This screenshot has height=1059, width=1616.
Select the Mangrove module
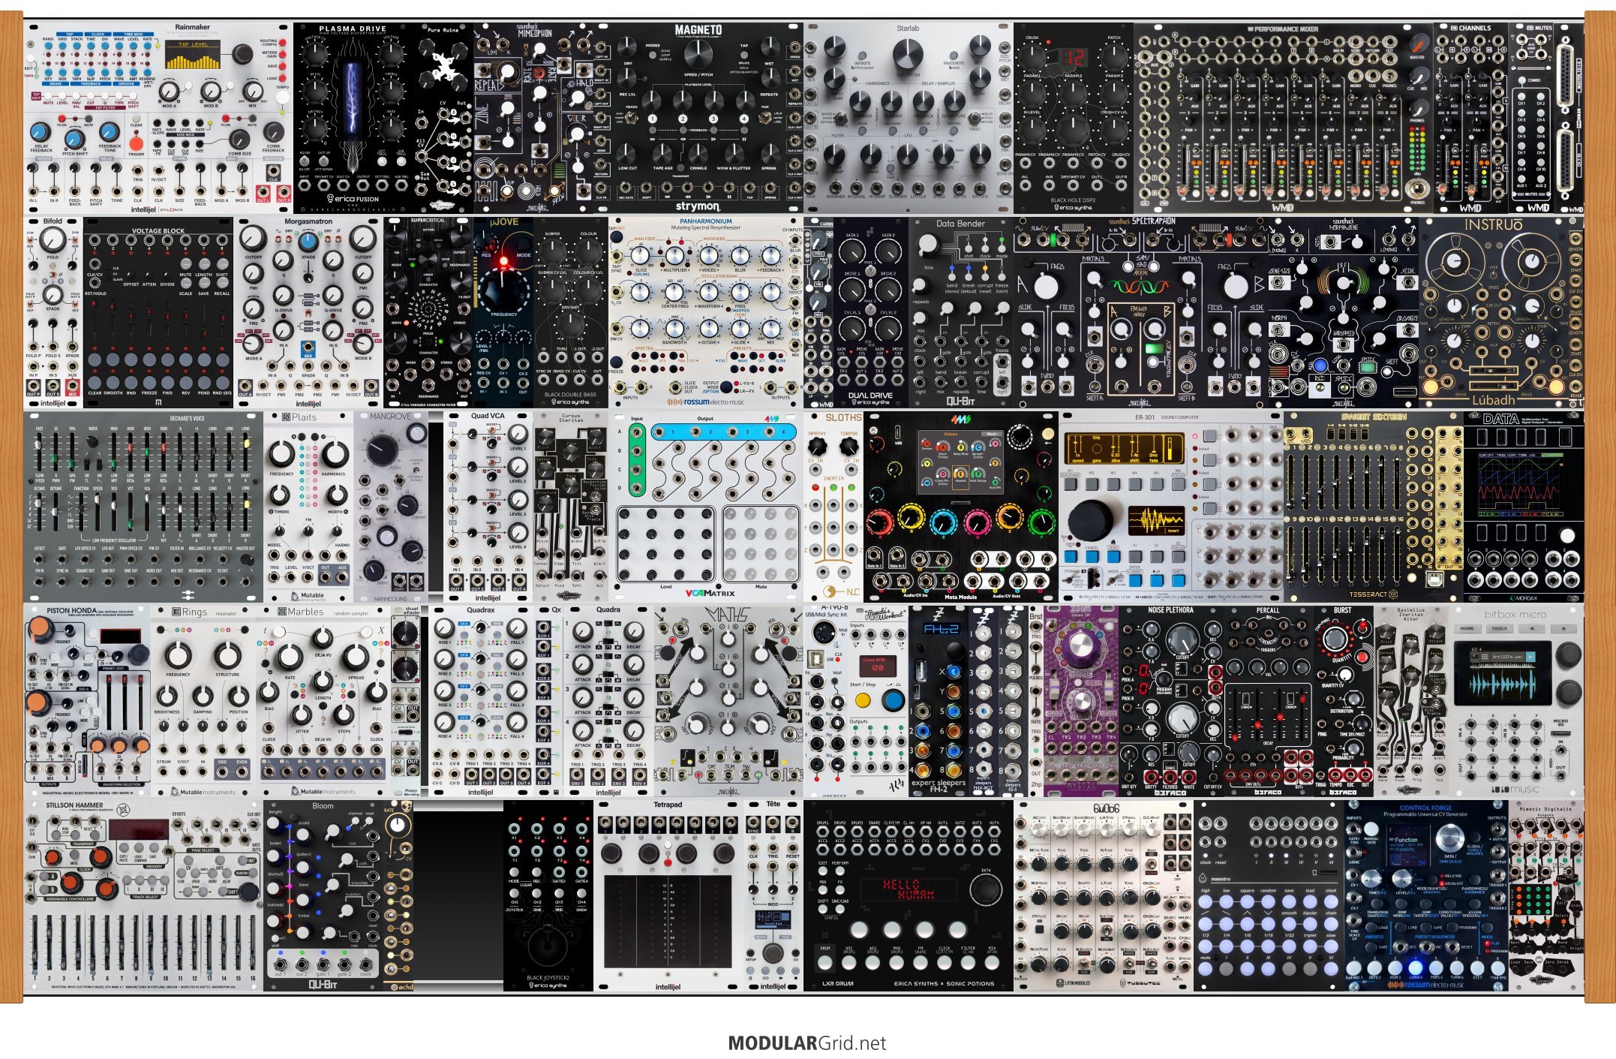[390, 507]
